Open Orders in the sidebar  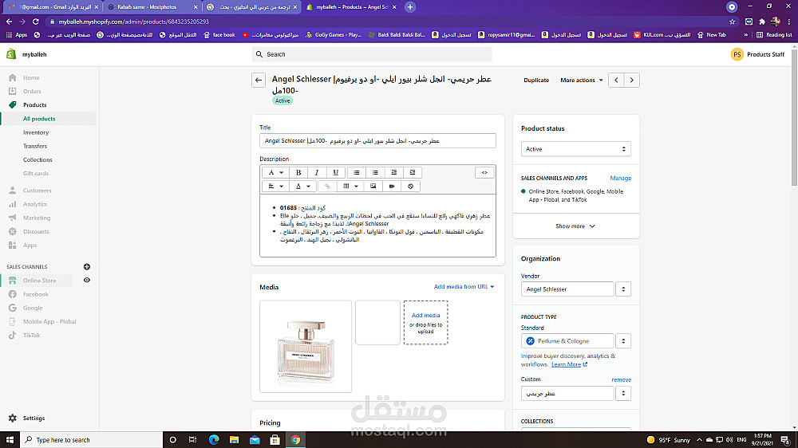coord(32,91)
